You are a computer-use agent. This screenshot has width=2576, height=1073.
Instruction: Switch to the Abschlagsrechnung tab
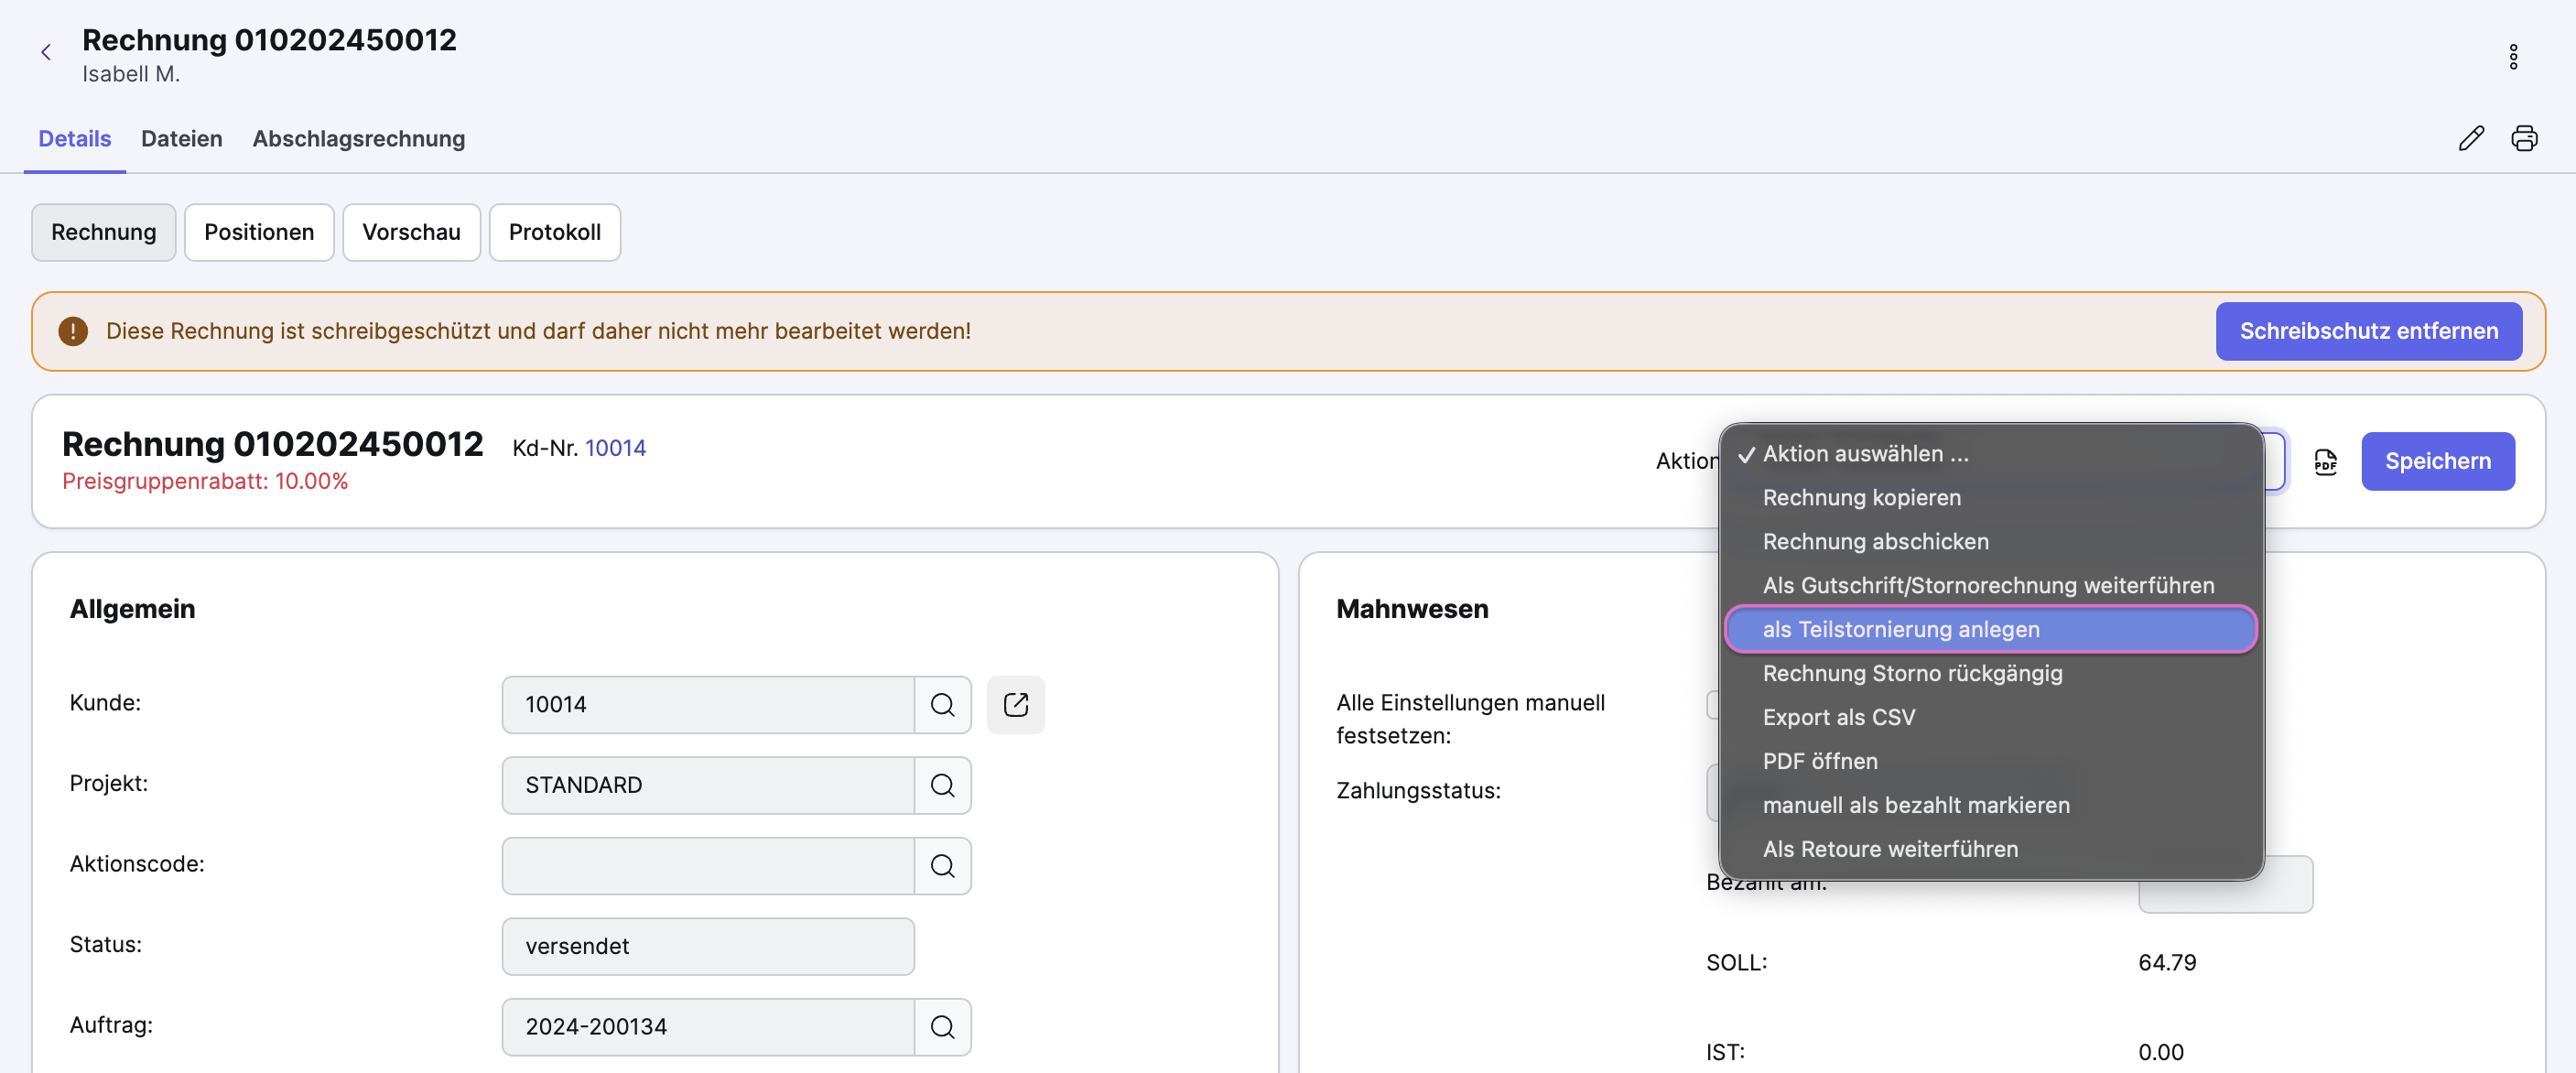pos(359,139)
